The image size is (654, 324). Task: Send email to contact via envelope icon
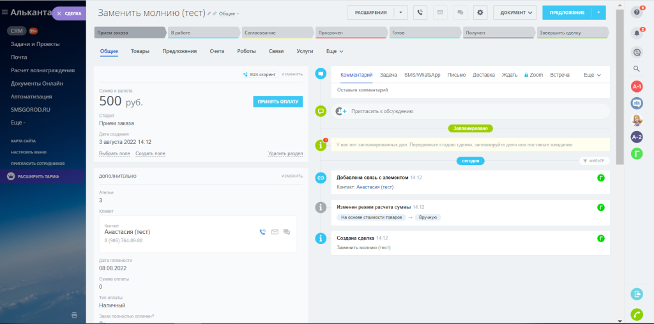tap(275, 232)
